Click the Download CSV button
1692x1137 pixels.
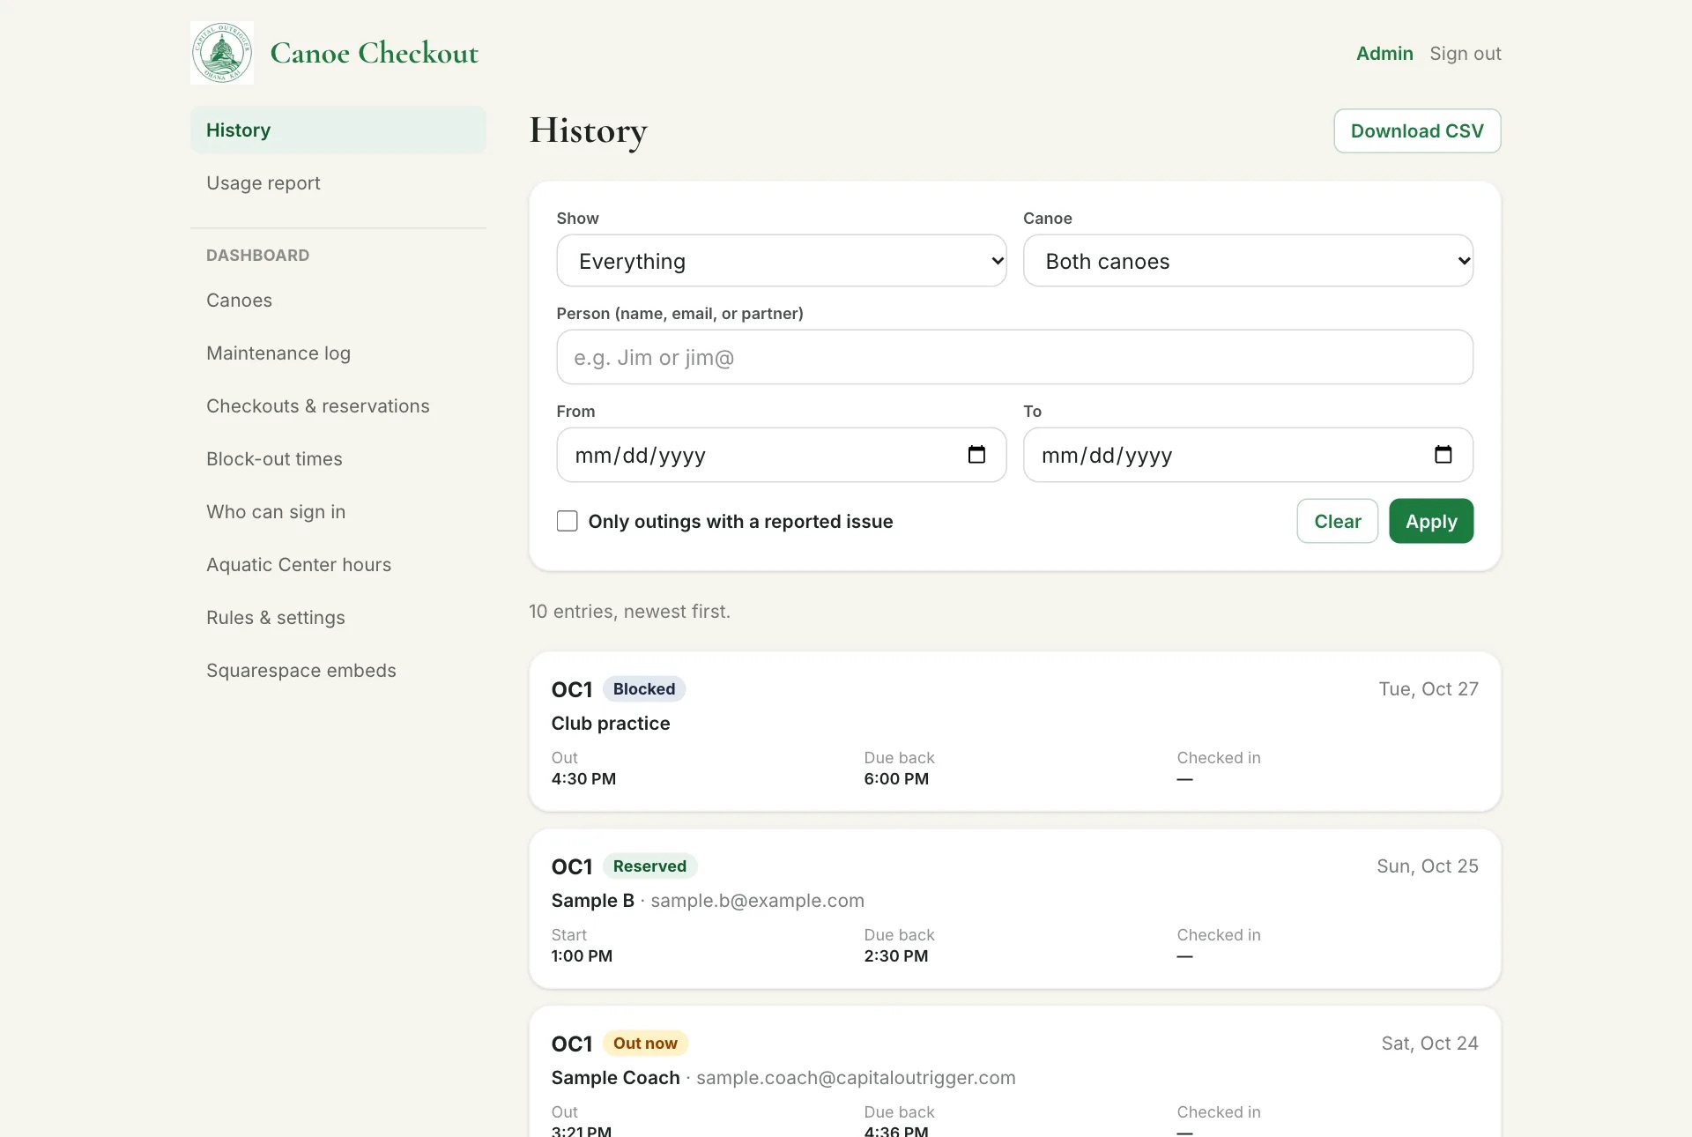coord(1417,130)
